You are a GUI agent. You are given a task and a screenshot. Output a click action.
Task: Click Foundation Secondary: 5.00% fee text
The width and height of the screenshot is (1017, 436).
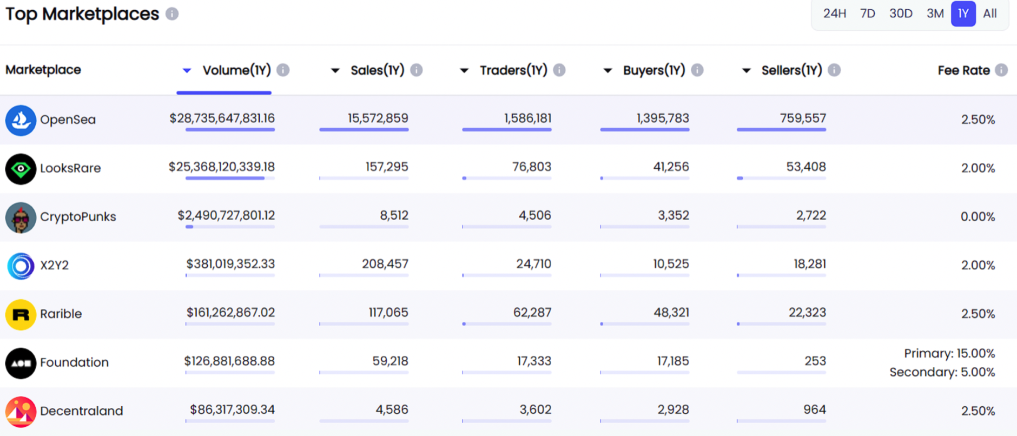(x=942, y=373)
